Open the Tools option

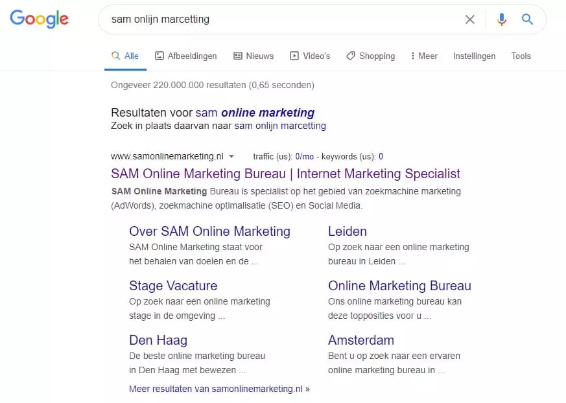521,56
